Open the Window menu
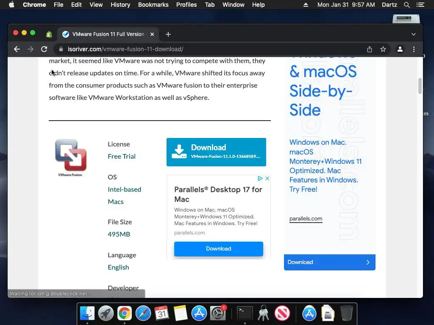The image size is (434, 325). point(234,5)
